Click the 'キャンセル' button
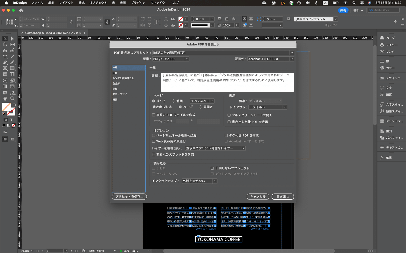This screenshot has width=406, height=253. (x=258, y=196)
